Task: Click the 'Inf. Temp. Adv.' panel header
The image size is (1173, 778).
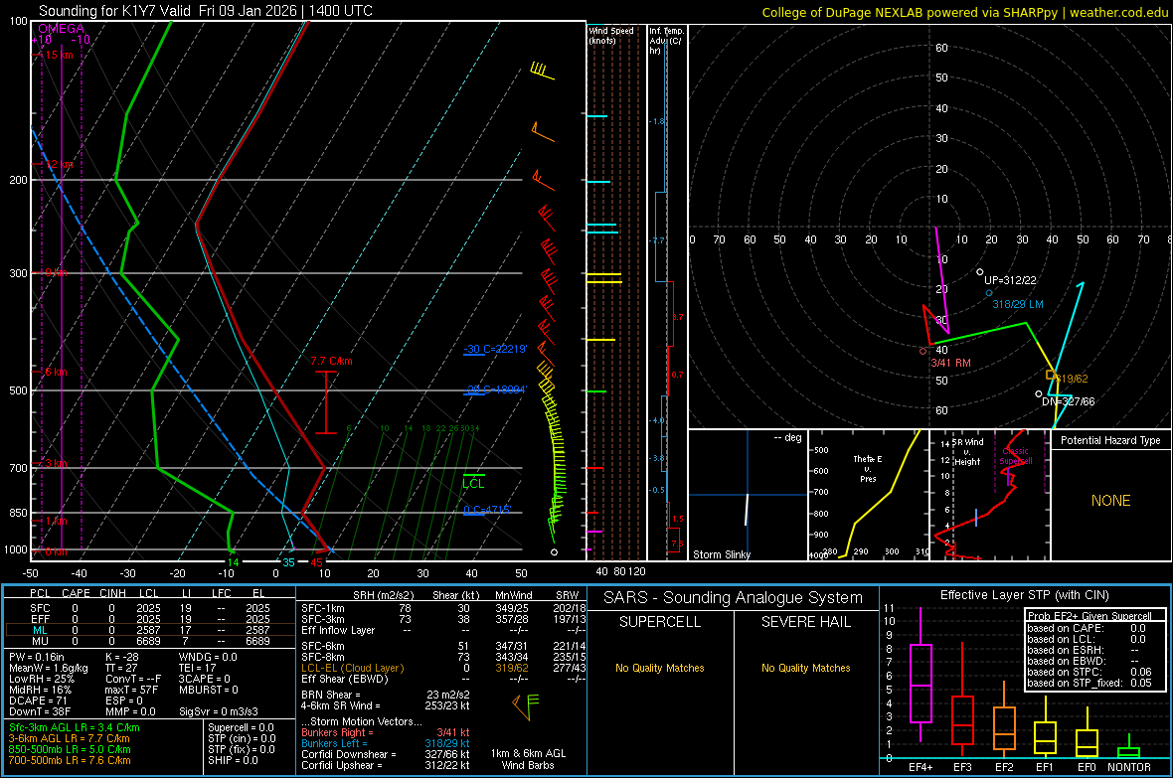Action: coord(666,41)
